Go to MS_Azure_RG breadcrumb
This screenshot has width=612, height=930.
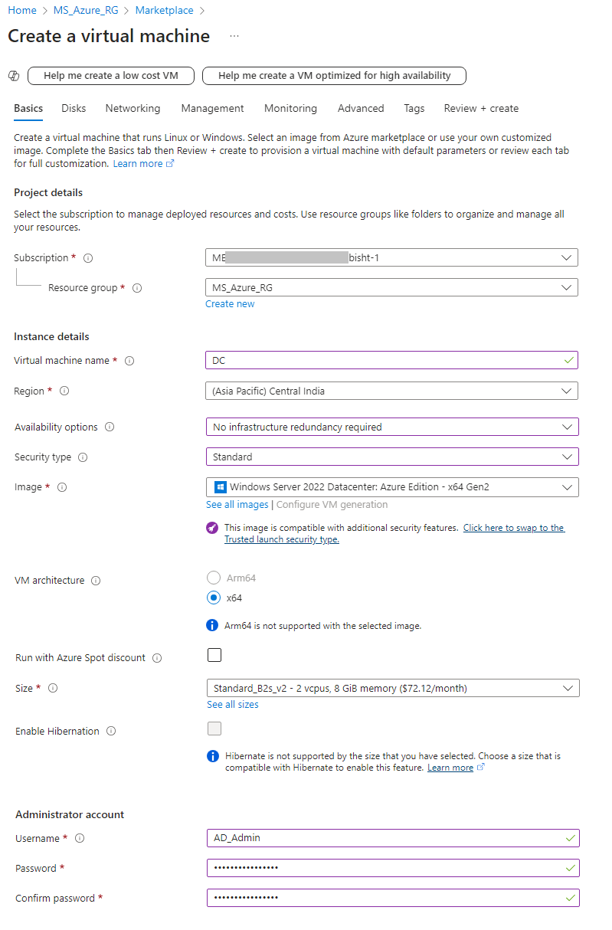86,11
